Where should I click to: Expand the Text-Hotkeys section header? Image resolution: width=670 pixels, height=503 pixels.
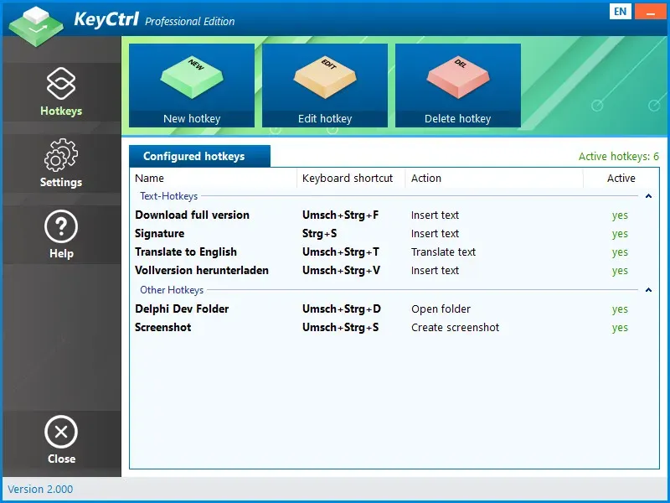pos(649,196)
